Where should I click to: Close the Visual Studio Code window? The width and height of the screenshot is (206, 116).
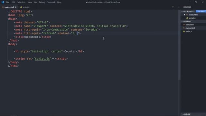click(x=202, y=2)
